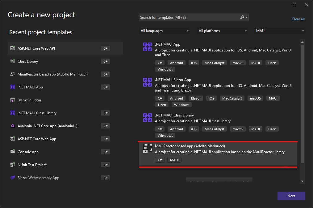The image size is (313, 208).
Task: Click the Avalonia .NET Core App icon
Action: 13,126
